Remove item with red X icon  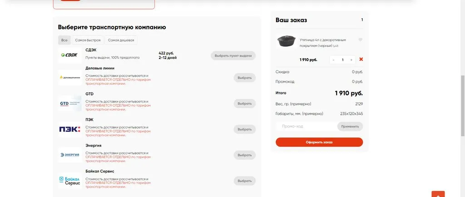coord(361,59)
